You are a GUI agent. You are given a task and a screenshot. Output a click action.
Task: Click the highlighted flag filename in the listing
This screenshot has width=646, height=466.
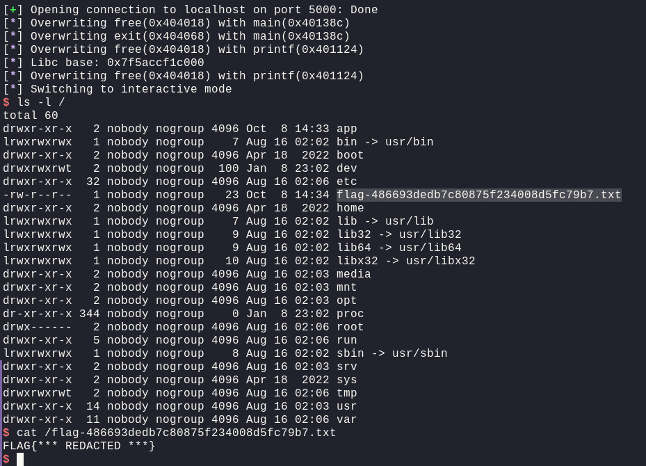(x=478, y=195)
